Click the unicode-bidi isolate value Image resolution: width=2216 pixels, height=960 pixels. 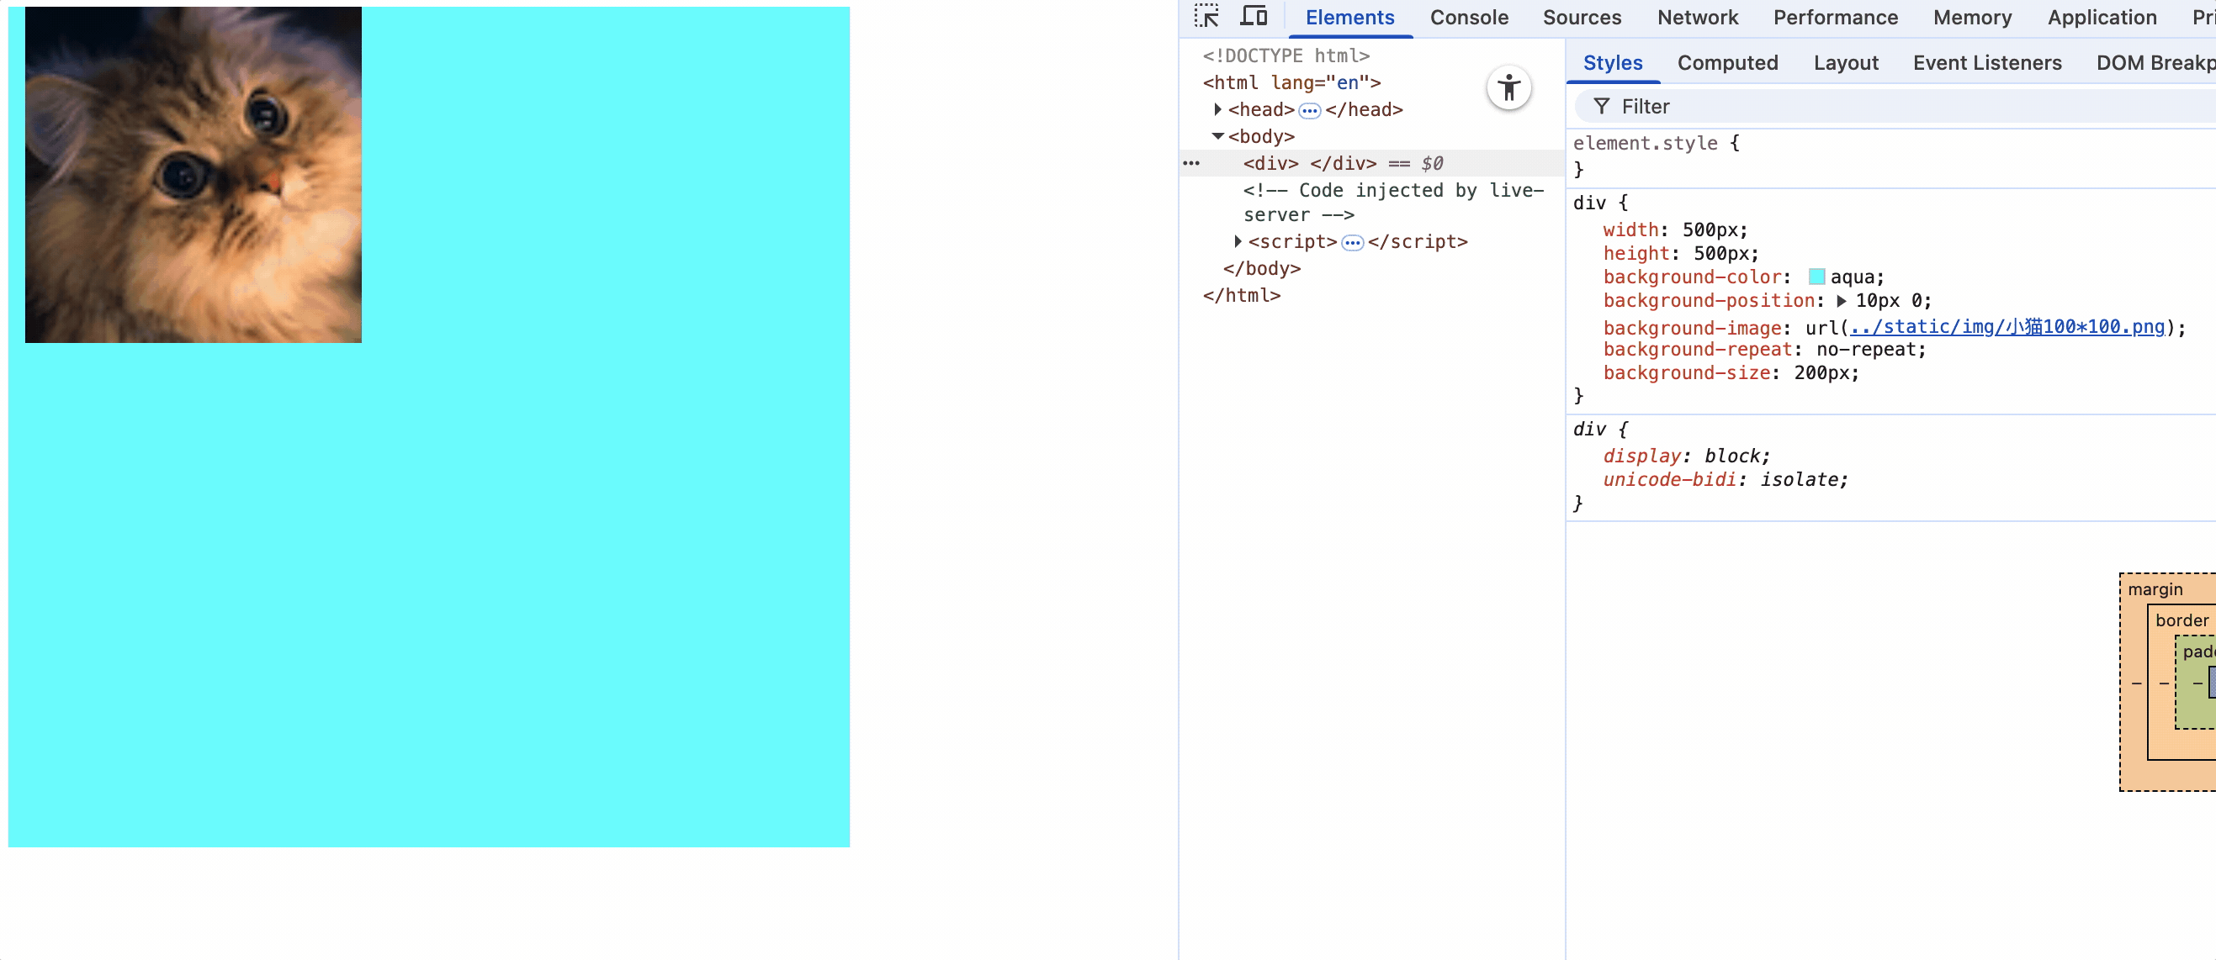pyautogui.click(x=1798, y=479)
